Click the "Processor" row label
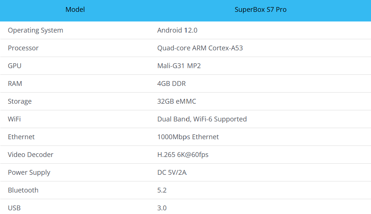Image resolution: width=371 pixels, height=214 pixels. (23, 48)
